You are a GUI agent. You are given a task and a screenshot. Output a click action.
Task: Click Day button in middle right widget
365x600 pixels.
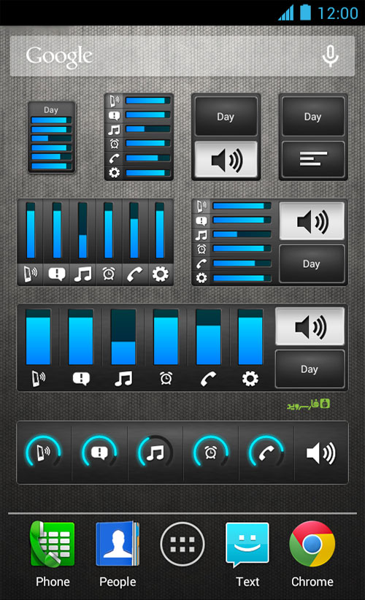312,264
